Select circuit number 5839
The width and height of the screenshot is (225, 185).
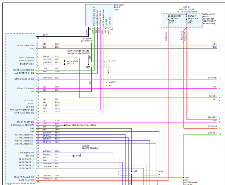[x=57, y=111]
